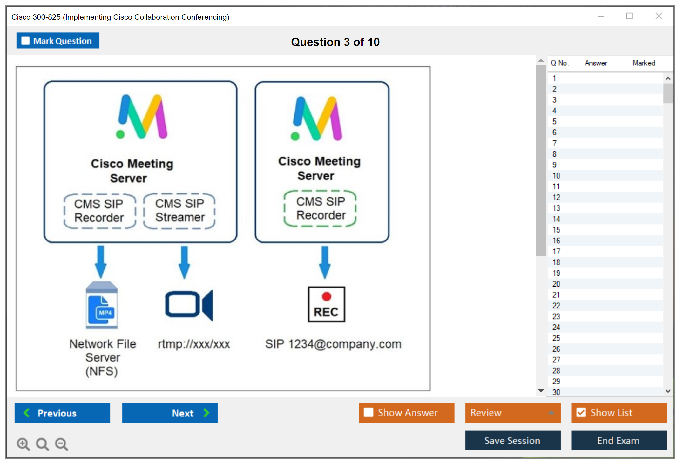Click the zoom reset magnifier icon
Screen dimensions: 683x467
click(42, 444)
